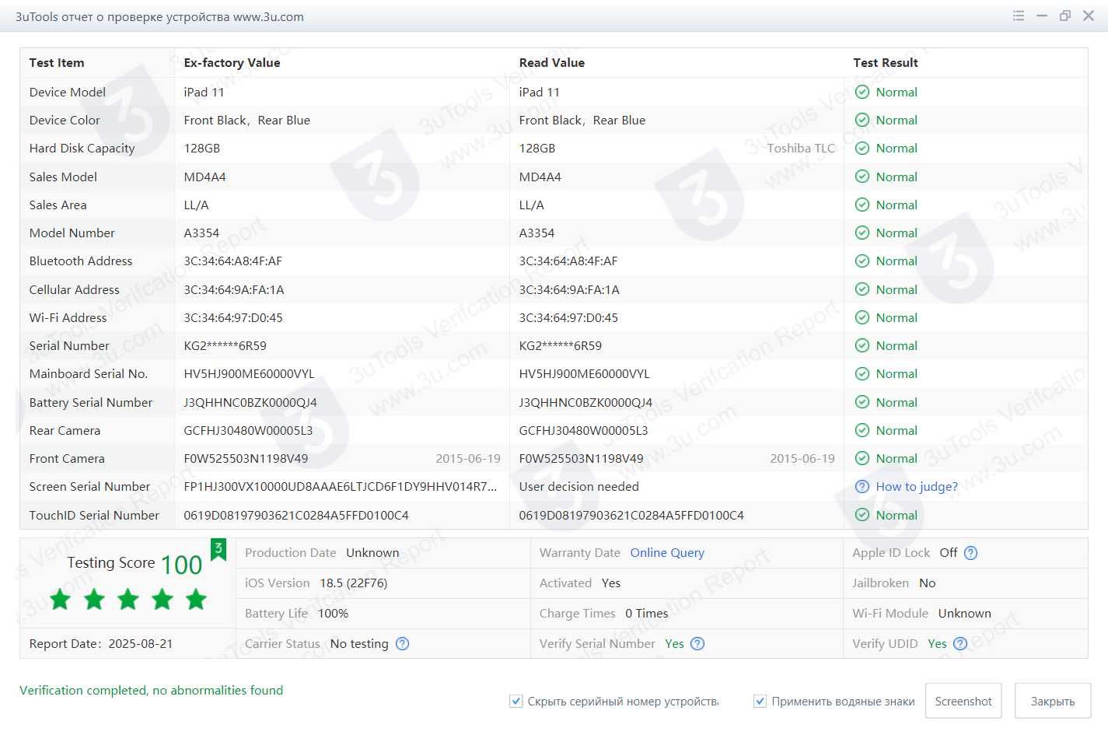Select the Charge Times value 0 Times
1108x735 pixels.
[x=647, y=614]
